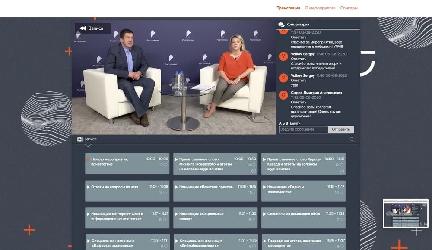Like the «Ответы на вопросы из чата» recording
Image resolution: width=432 pixels, height=250 pixels.
click(164, 192)
